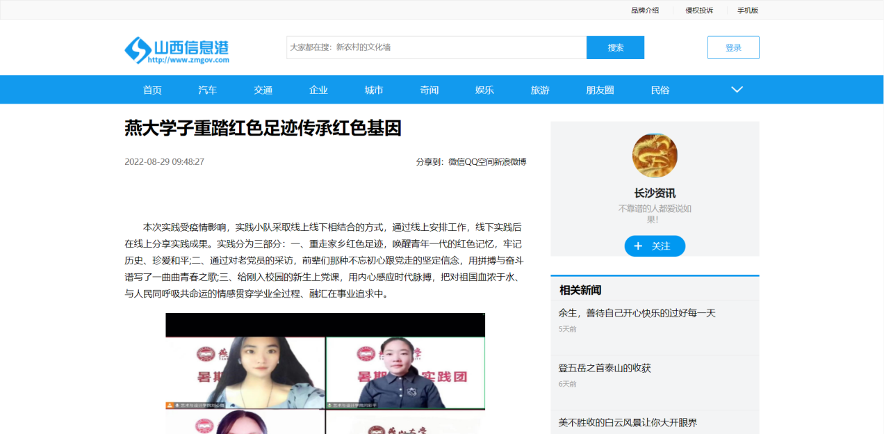Navigate to the 旅游 category
The height and width of the screenshot is (434, 884).
[540, 90]
